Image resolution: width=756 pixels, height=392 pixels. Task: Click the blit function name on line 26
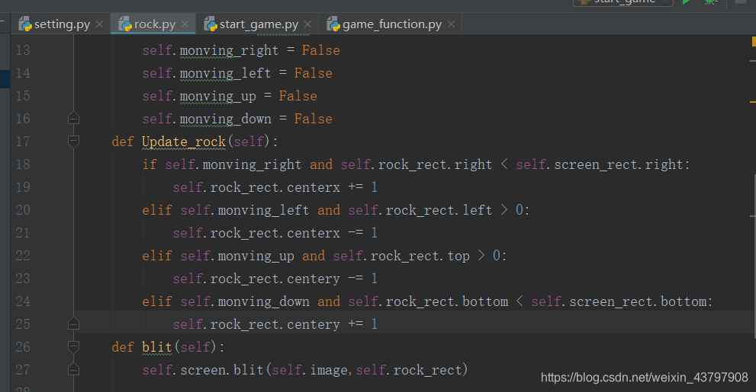(x=157, y=347)
